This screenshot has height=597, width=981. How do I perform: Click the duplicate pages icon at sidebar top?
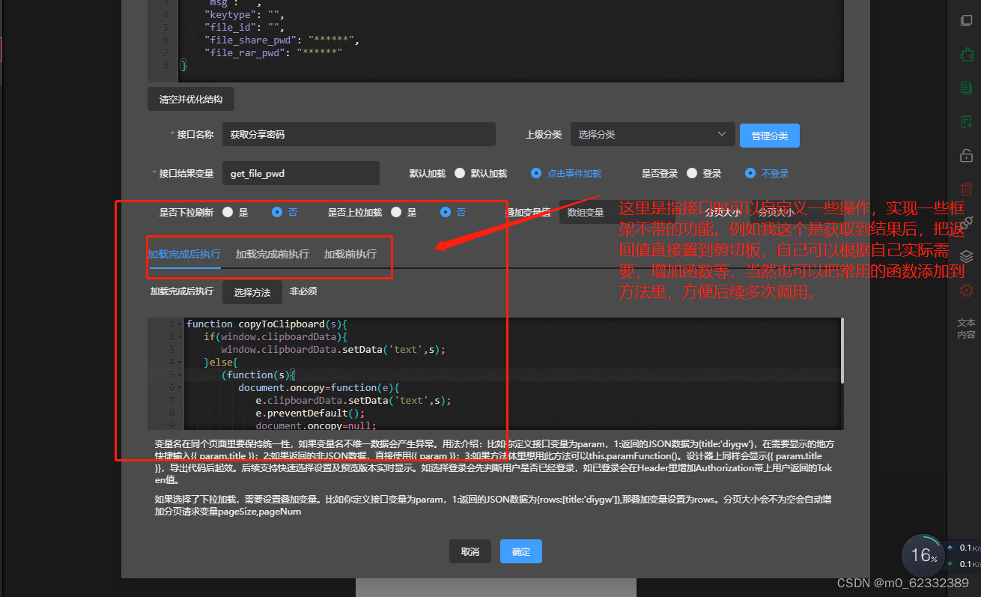(x=966, y=20)
